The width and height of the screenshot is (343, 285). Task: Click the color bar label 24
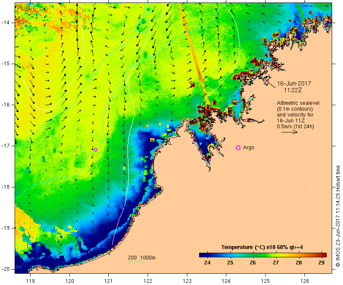click(x=207, y=262)
